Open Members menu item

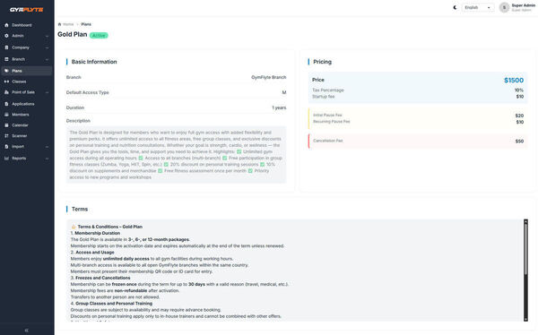[x=26, y=115]
